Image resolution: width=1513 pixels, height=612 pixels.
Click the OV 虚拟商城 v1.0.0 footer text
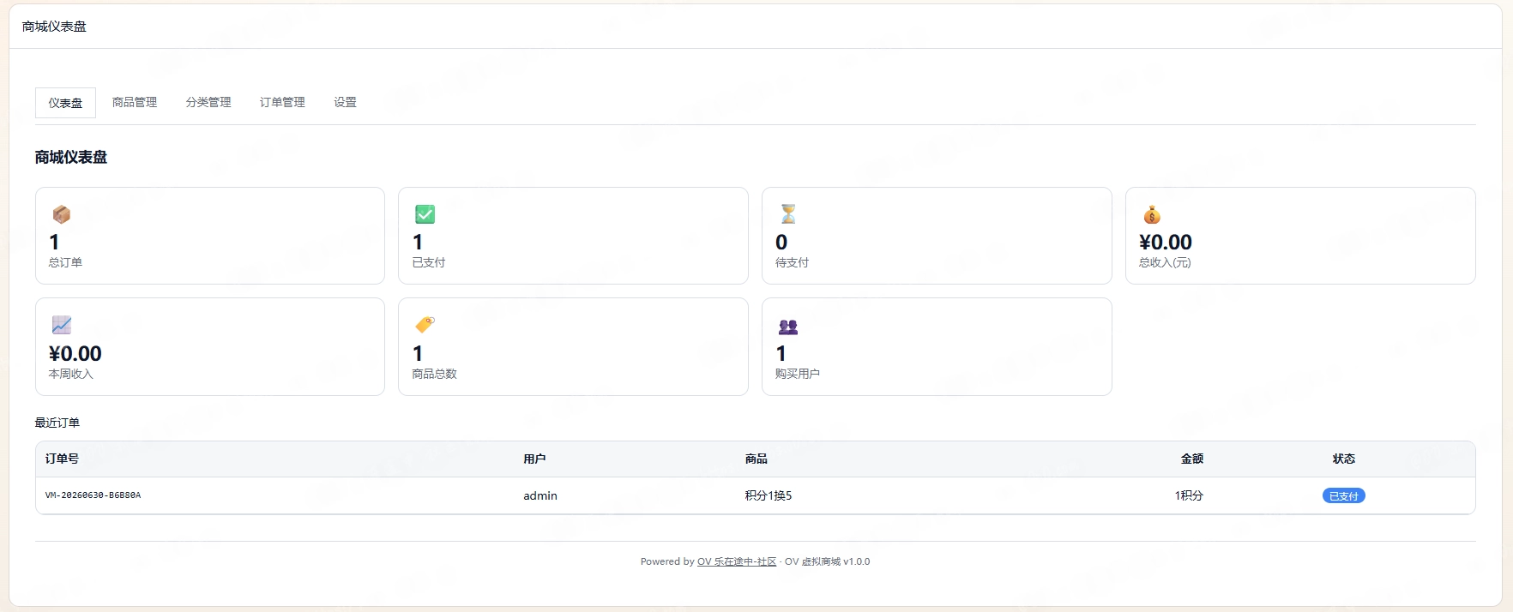tap(828, 561)
